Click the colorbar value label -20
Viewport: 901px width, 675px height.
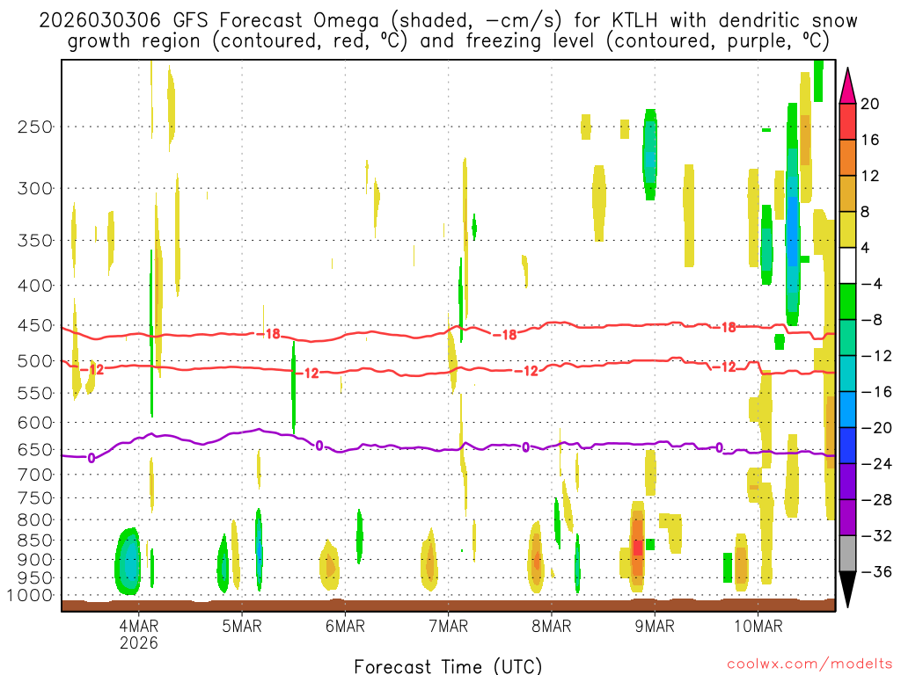pos(876,428)
